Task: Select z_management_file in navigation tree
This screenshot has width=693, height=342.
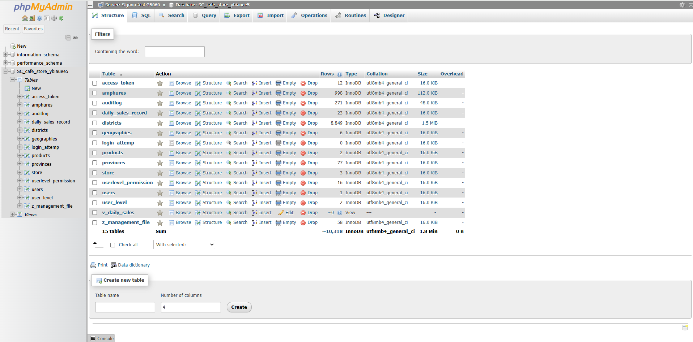Action: (x=52, y=206)
